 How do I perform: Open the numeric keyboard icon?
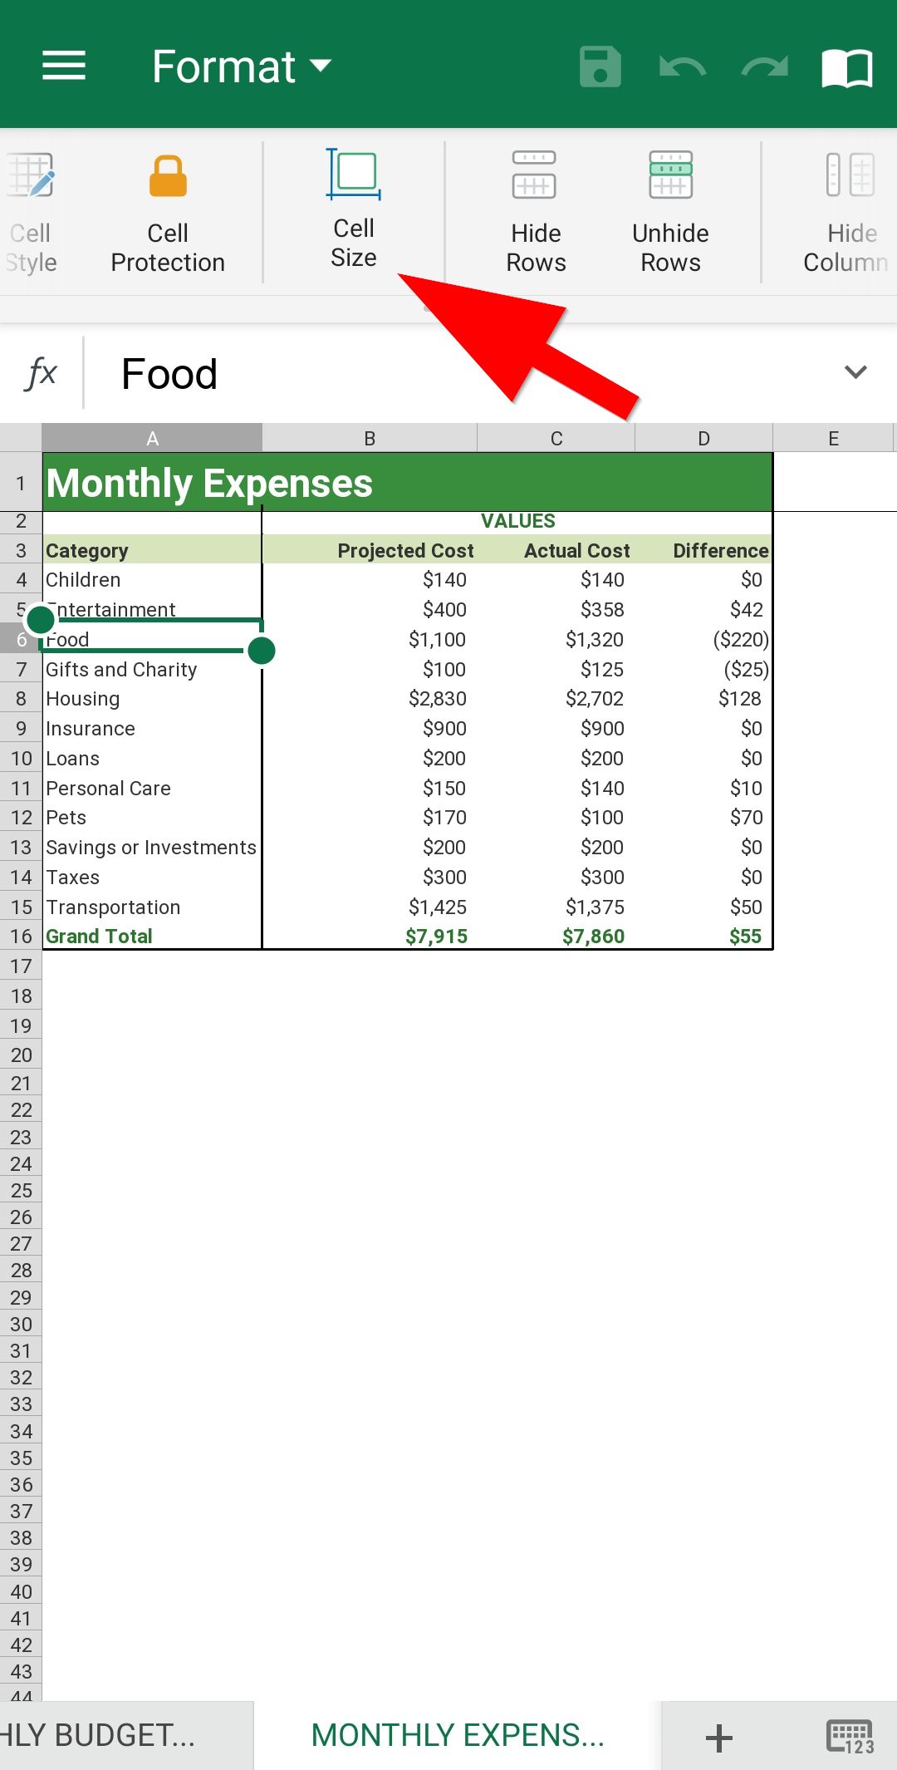tap(850, 1737)
